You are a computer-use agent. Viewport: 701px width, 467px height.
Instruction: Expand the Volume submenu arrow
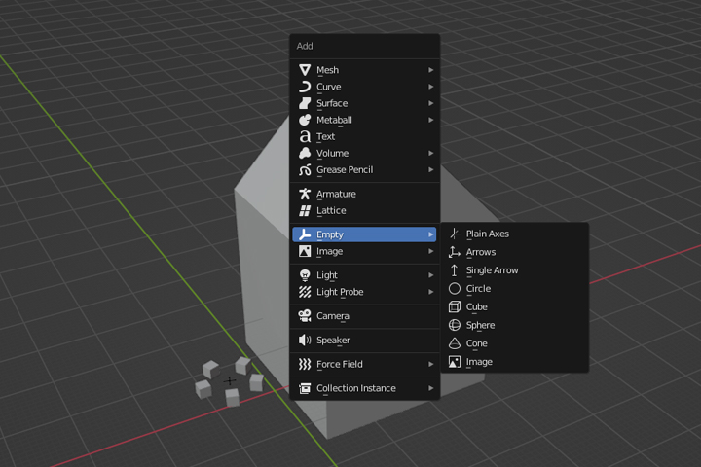coord(431,154)
